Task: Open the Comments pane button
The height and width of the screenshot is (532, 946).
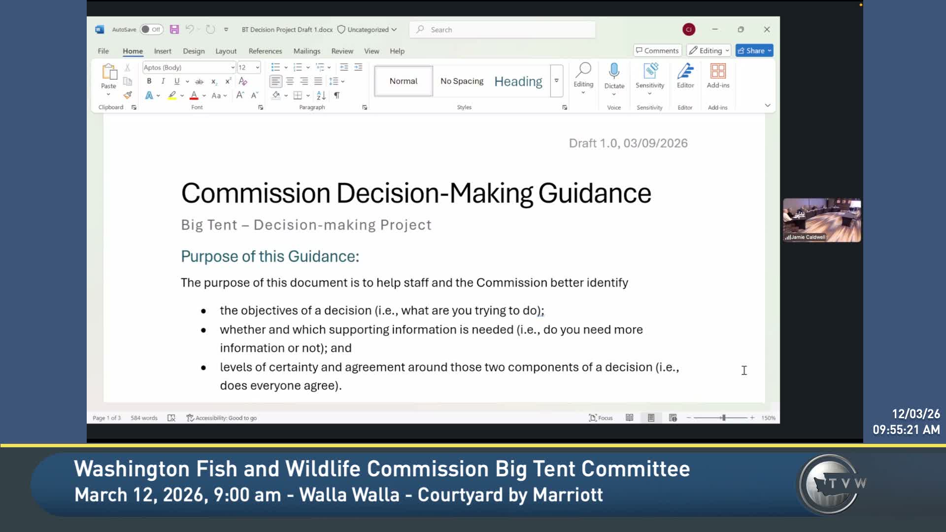Action: click(x=657, y=51)
